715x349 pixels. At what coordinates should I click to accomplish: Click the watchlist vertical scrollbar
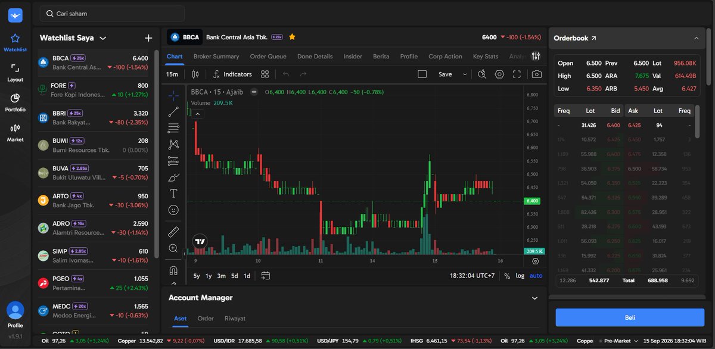tap(157, 154)
